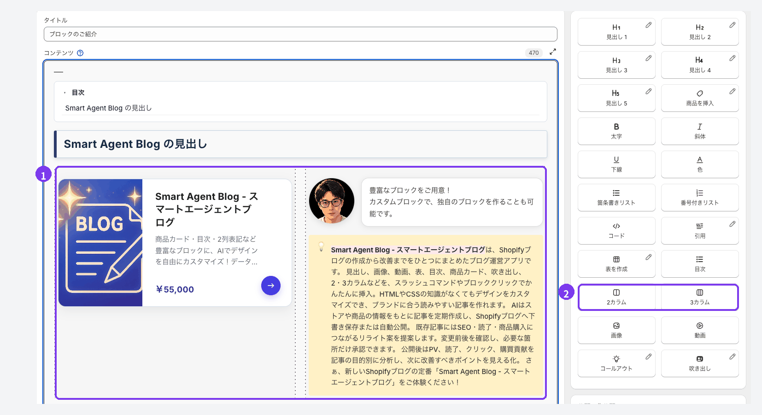
Task: Select the BLOG product card image
Action: pyautogui.click(x=100, y=243)
